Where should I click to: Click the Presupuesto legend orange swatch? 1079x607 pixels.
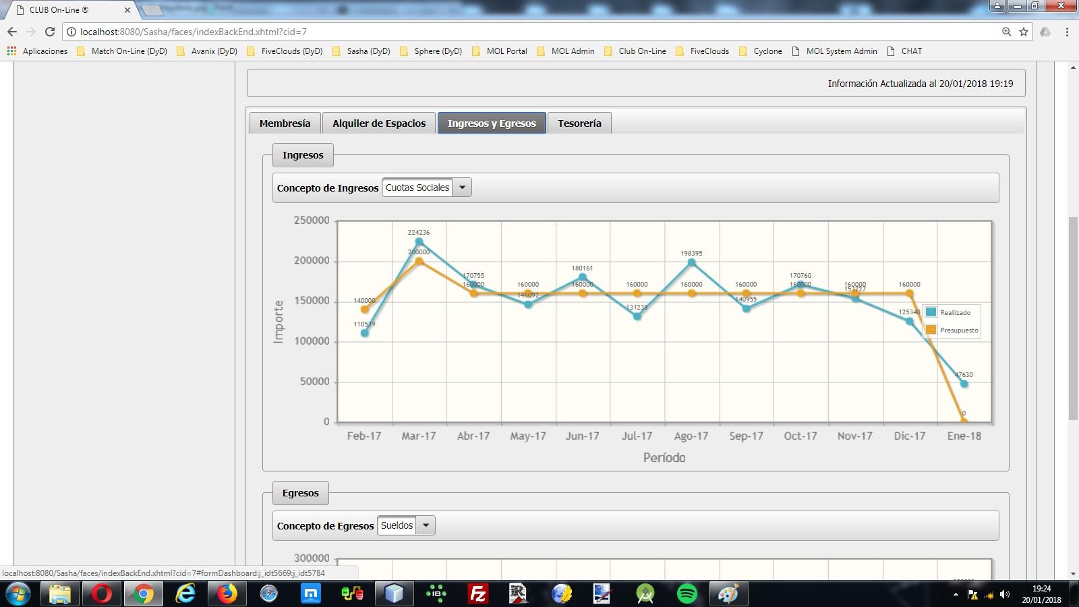(931, 330)
